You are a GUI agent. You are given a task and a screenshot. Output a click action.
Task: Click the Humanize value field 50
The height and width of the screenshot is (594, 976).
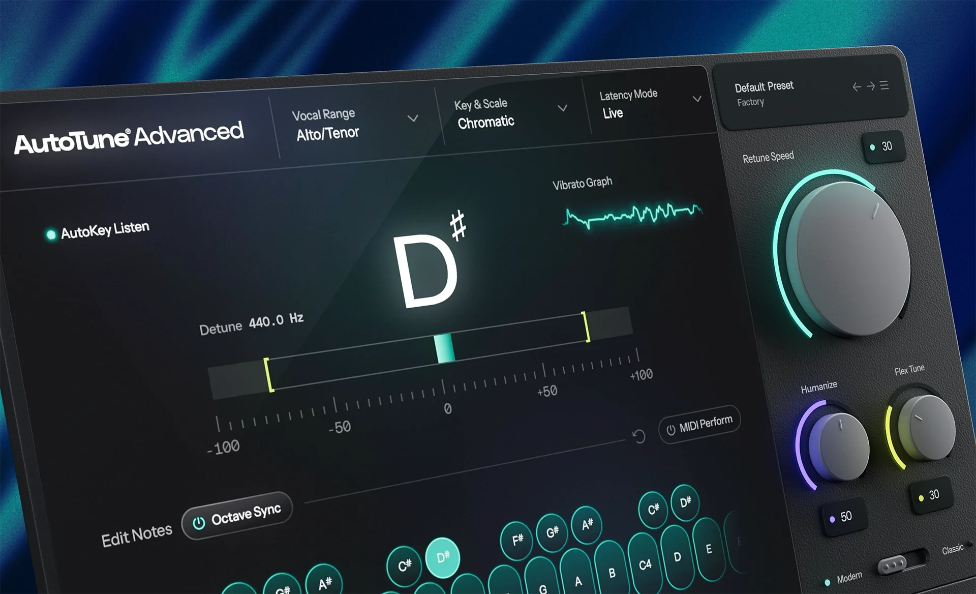point(844,517)
